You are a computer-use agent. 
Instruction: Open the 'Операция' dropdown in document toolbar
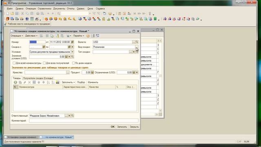click(17, 36)
